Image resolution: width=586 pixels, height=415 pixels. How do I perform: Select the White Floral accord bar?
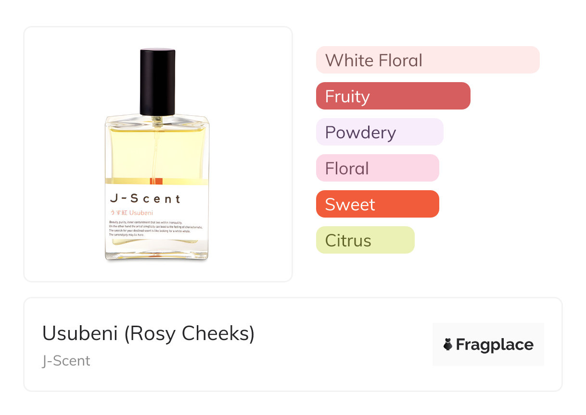pyautogui.click(x=427, y=60)
